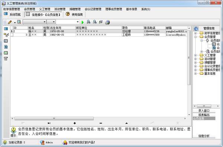The image size is (223, 147).
Task: Click the tree panel horizontal scrollbar thumb
Action: coord(204,106)
